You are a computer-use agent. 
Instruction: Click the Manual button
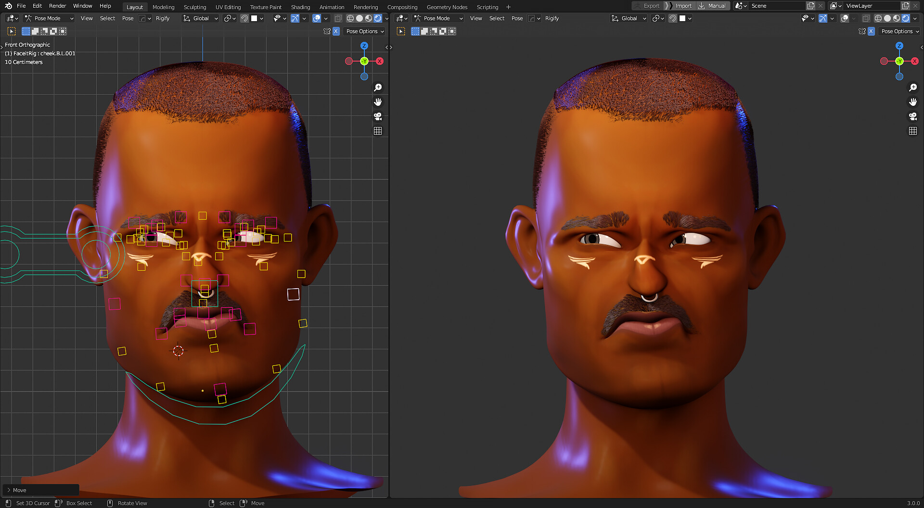point(713,6)
